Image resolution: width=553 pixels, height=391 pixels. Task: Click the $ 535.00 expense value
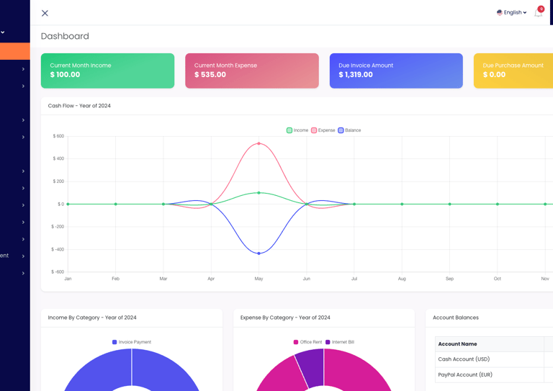point(210,74)
